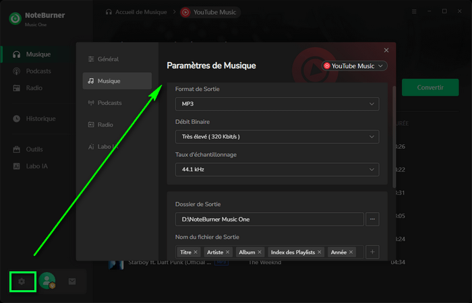Screen dimensions: 472x303
Task: Click the Starboy track thumbnail
Action: [116, 265]
